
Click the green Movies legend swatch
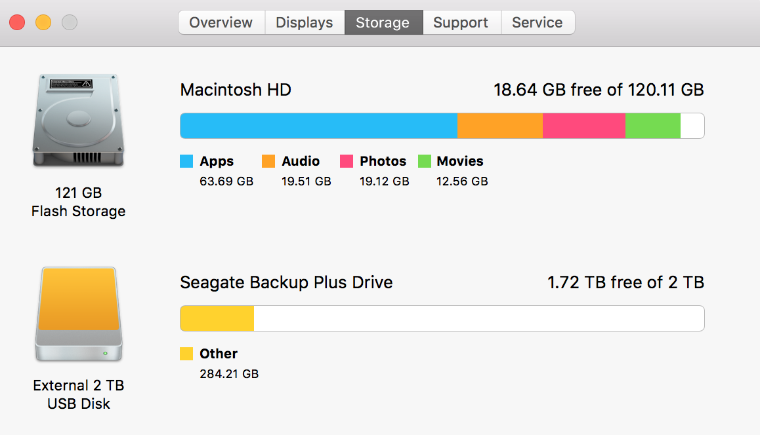pos(424,161)
